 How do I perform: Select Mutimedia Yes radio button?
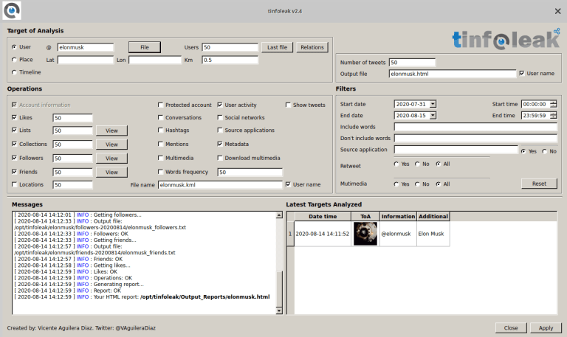tap(396, 184)
